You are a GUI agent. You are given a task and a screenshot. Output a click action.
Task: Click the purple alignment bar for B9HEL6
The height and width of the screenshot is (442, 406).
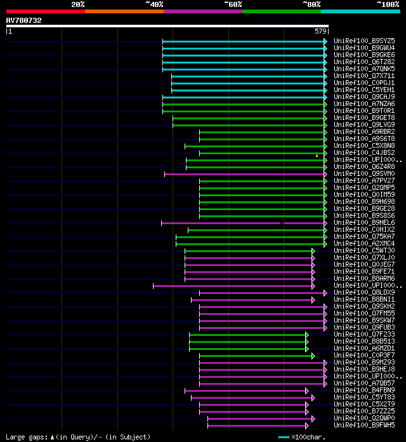[243, 224]
